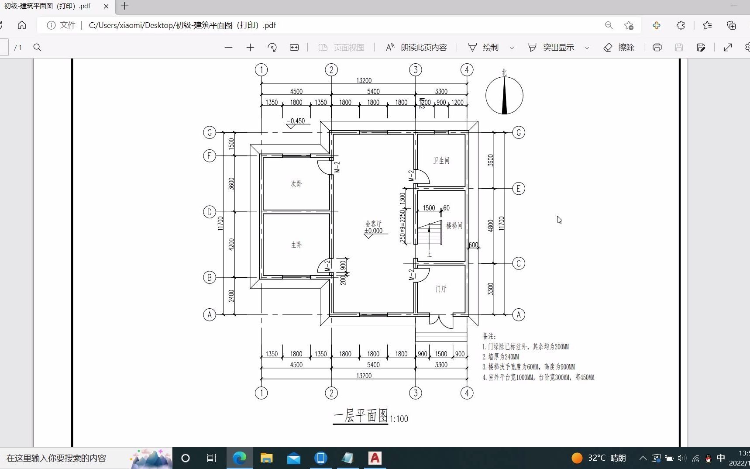This screenshot has width=750, height=469.
Task: Open the weather widget showing 32°C
Action: point(599,458)
